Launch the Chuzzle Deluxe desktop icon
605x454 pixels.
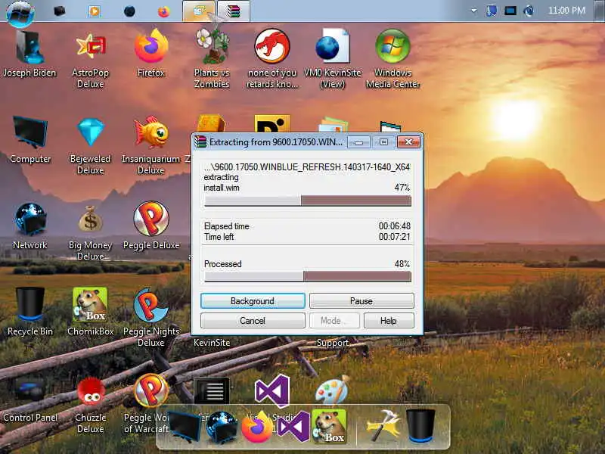(x=90, y=406)
